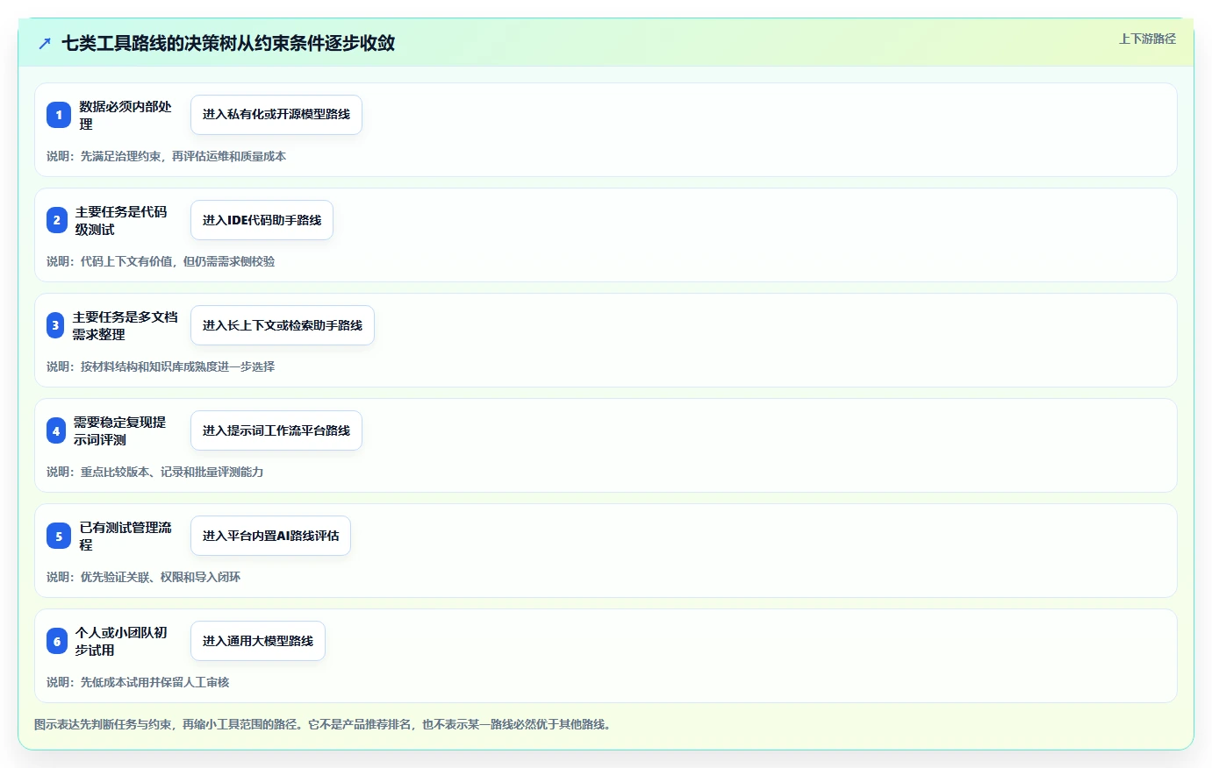Viewport: 1212px width, 768px height.
Task: Click the title 七类工具路线的决策树从约束条件逐步收敛
Action: [228, 43]
